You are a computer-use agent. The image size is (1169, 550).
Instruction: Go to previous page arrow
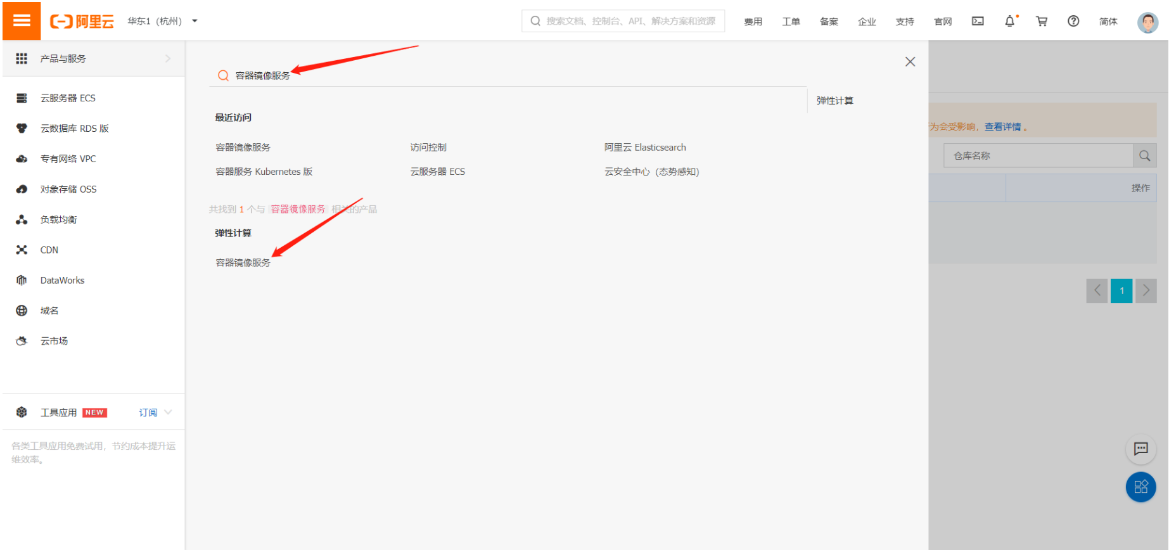[1097, 291]
